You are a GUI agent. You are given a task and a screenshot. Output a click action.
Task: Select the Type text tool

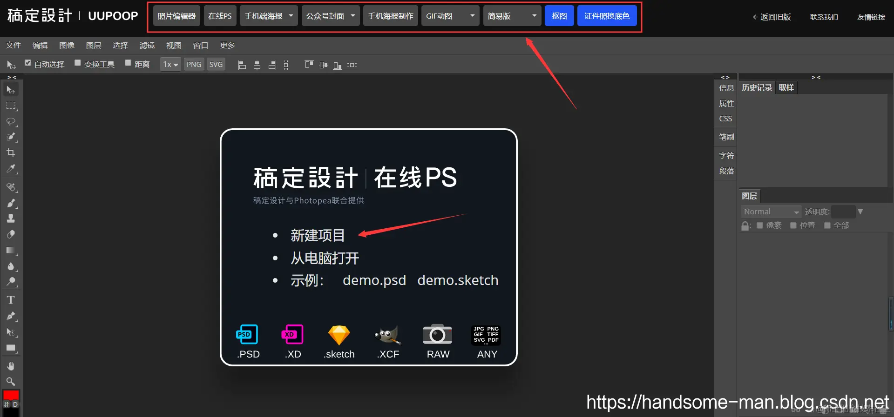(11, 300)
